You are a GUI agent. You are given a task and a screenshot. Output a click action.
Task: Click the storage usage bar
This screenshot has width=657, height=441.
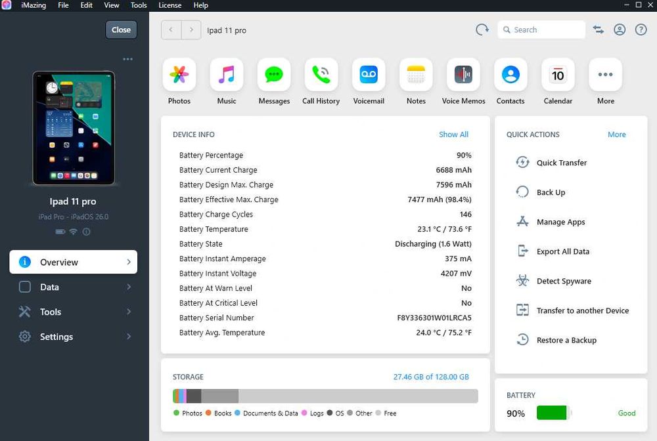pyautogui.click(x=325, y=396)
